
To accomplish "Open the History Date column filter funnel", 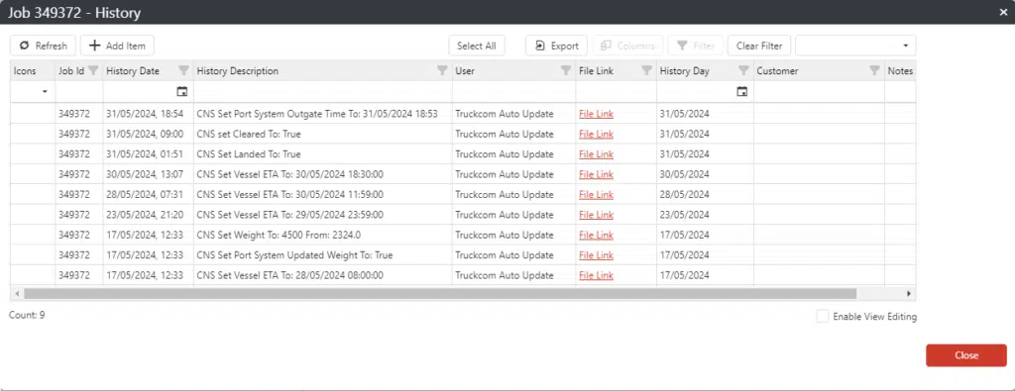I will pyautogui.click(x=183, y=70).
